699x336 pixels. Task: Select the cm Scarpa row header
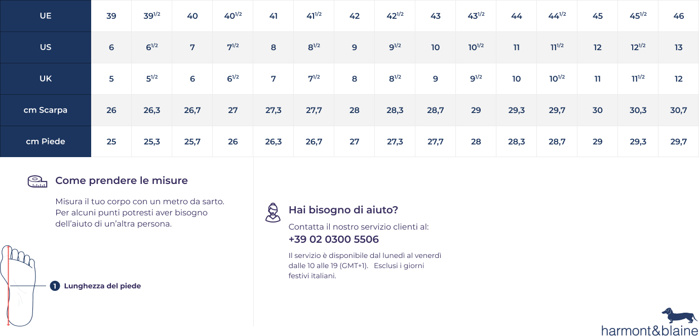[x=46, y=110]
